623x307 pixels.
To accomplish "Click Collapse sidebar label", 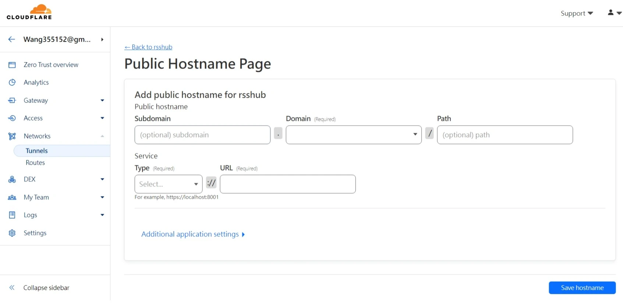I will pyautogui.click(x=46, y=288).
